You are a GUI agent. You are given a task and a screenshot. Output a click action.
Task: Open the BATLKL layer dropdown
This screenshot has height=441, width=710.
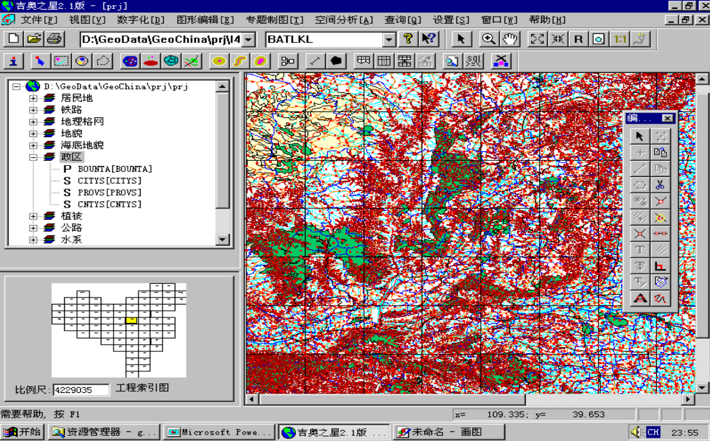click(388, 39)
